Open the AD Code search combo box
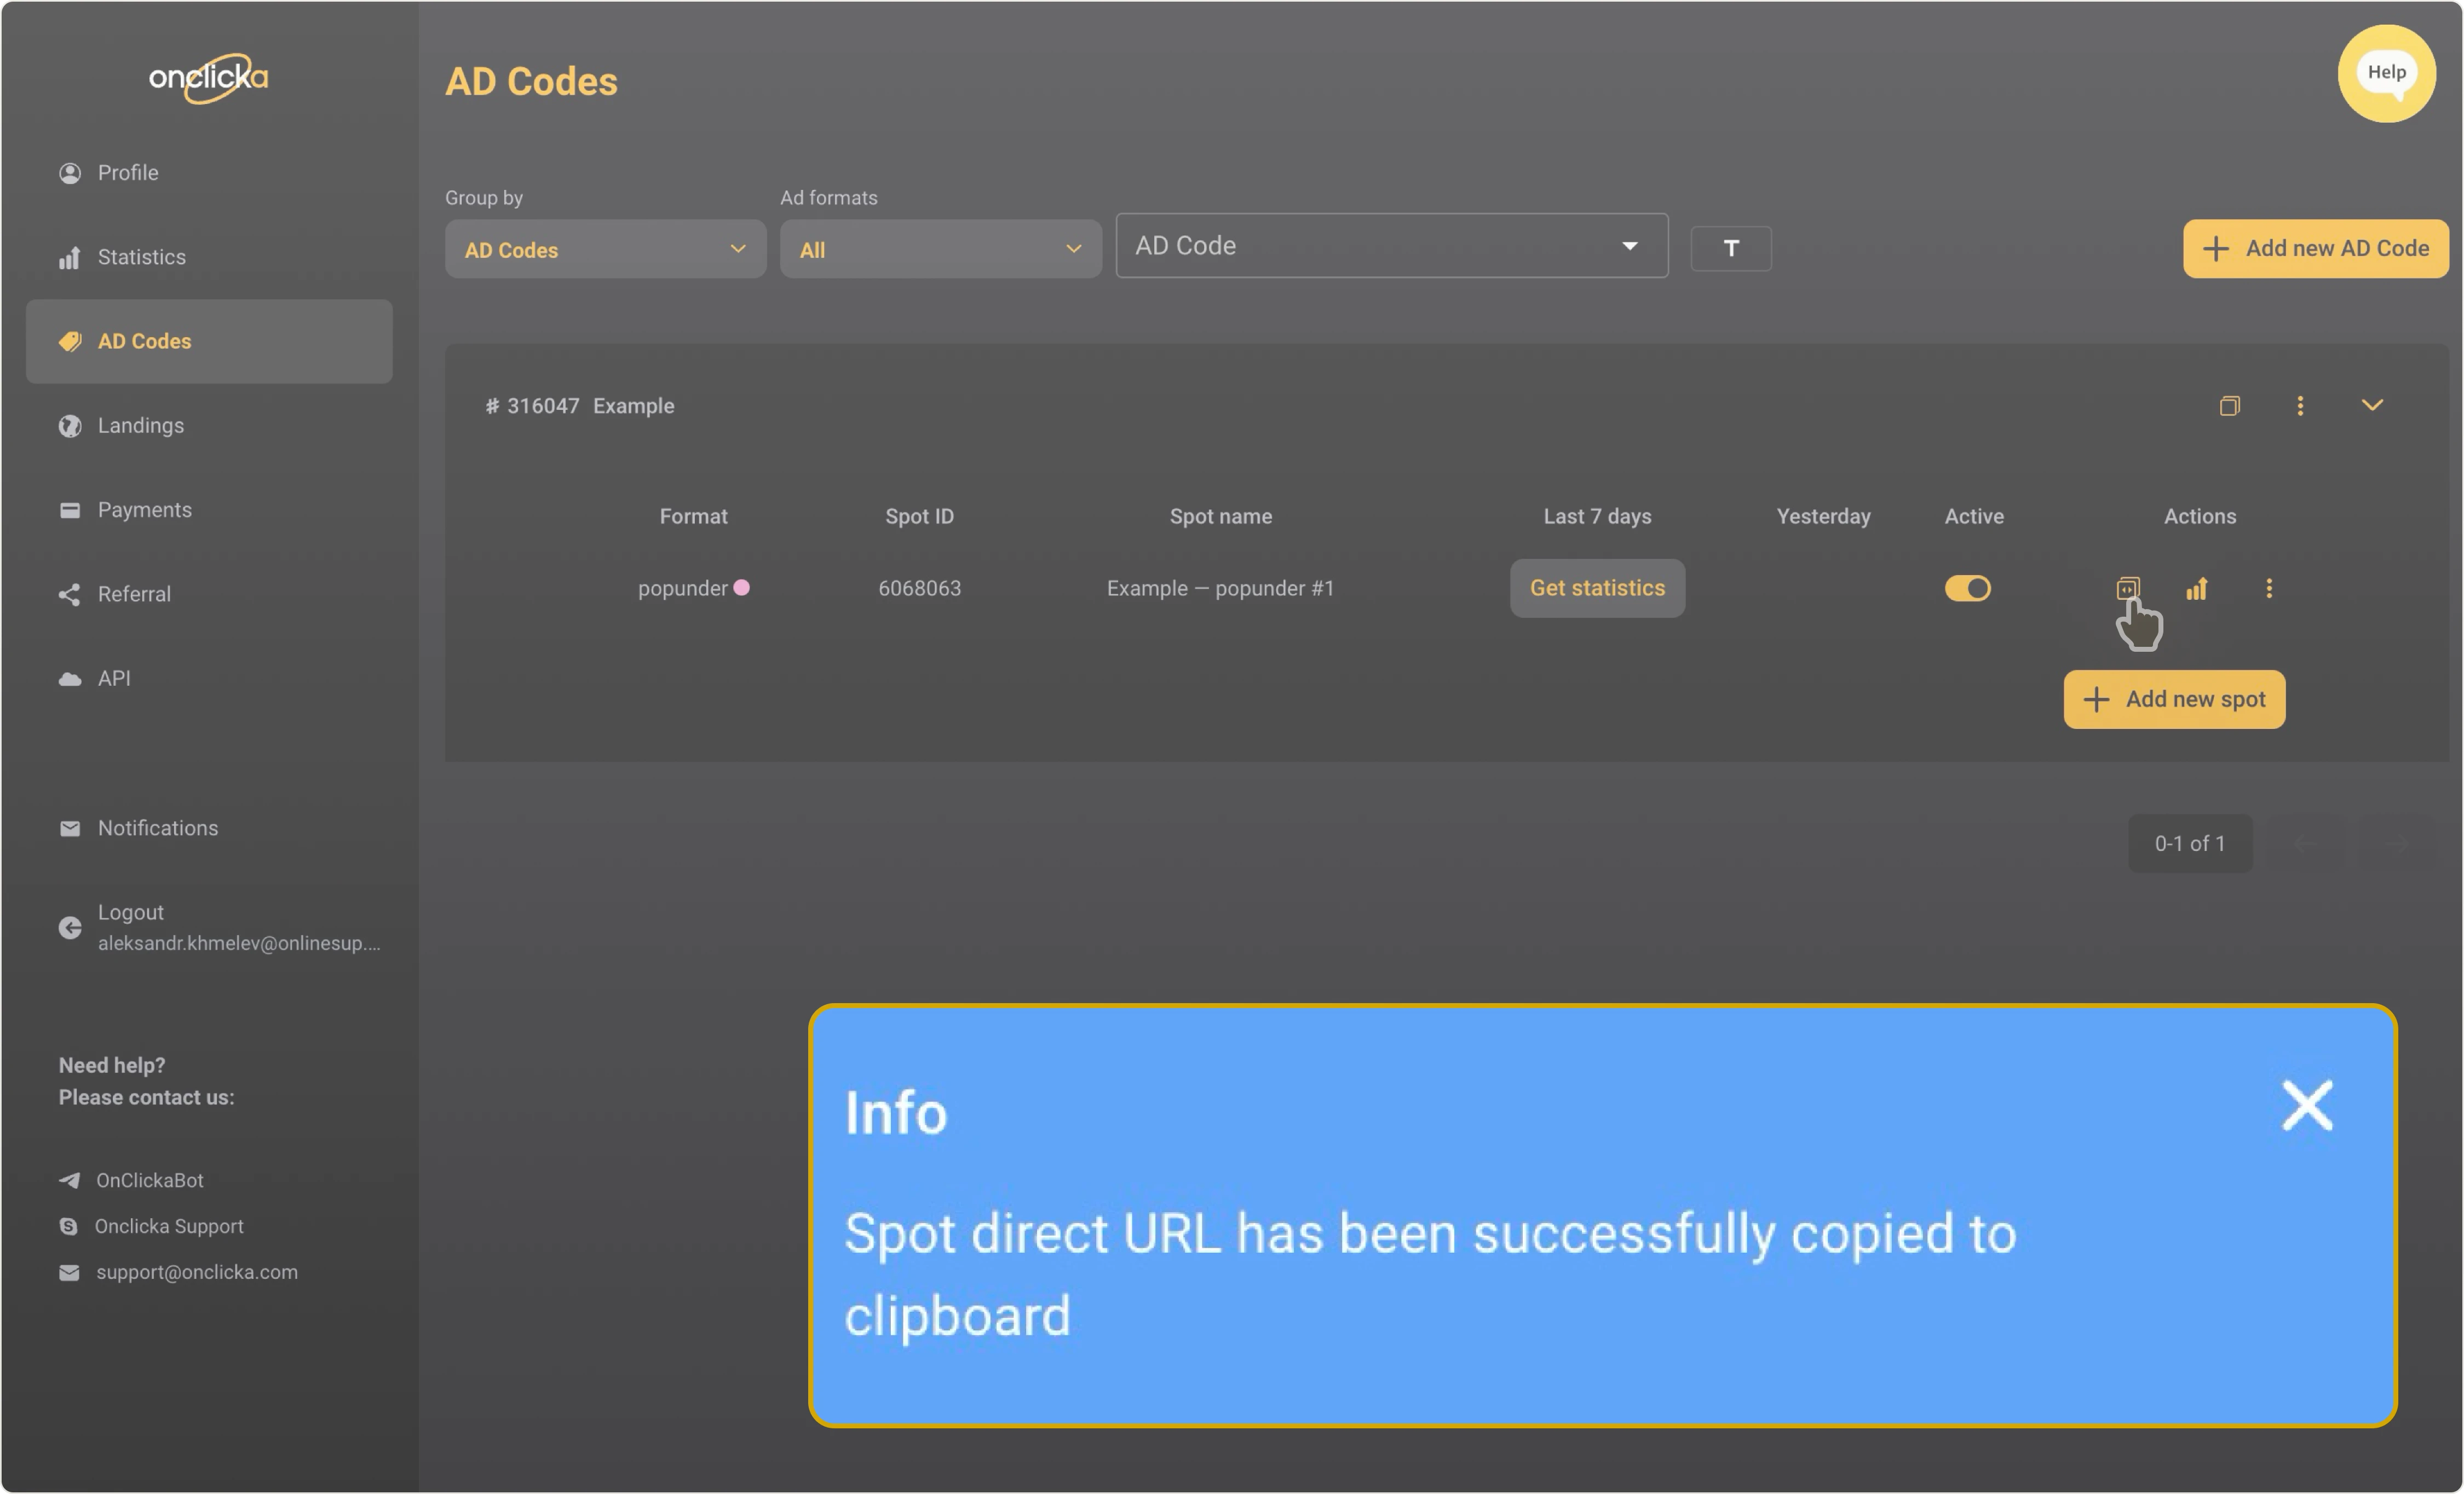 (x=1390, y=246)
